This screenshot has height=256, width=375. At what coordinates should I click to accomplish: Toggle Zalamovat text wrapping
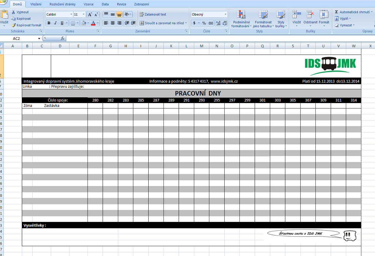tap(152, 14)
